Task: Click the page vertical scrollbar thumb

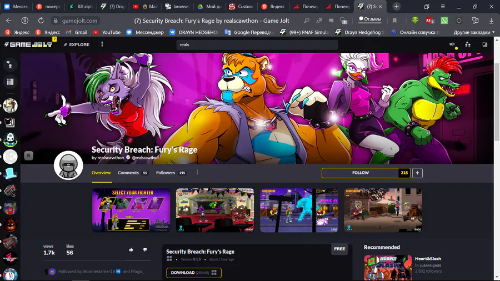Action: pos(497,102)
